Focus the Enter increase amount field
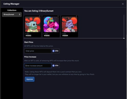 38,66
